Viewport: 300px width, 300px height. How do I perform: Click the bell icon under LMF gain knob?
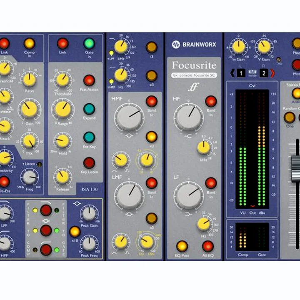[x=129, y=214]
